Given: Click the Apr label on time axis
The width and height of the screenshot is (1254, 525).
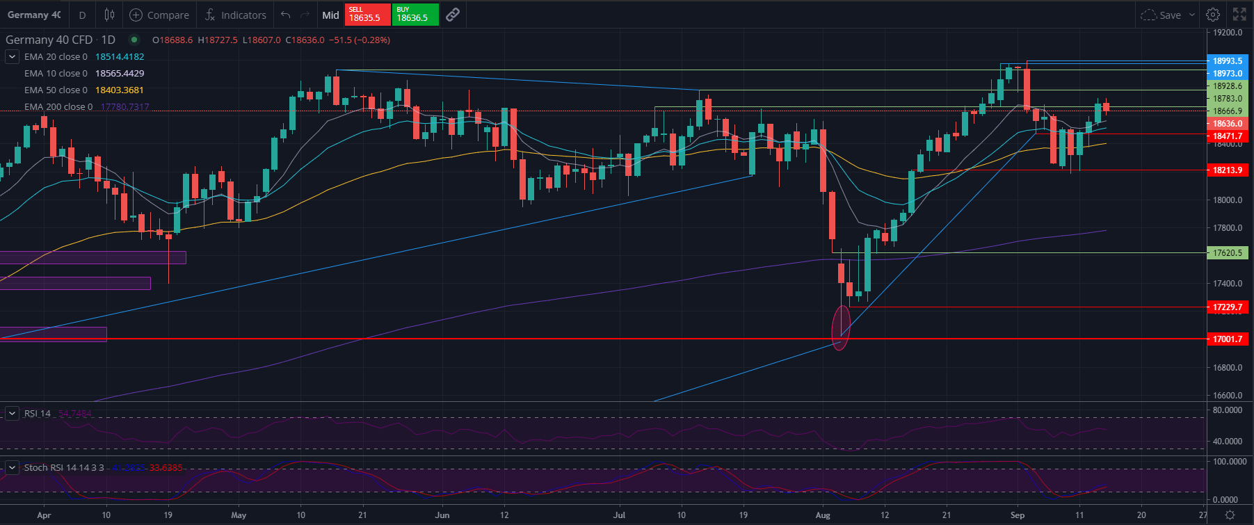Looking at the screenshot, I should coord(44,515).
